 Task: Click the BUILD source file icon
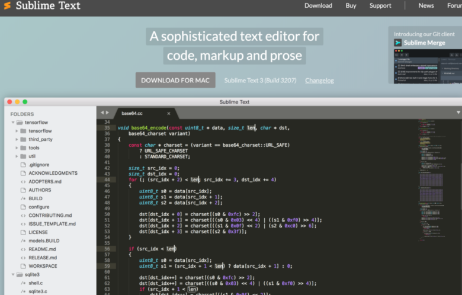[23, 198]
